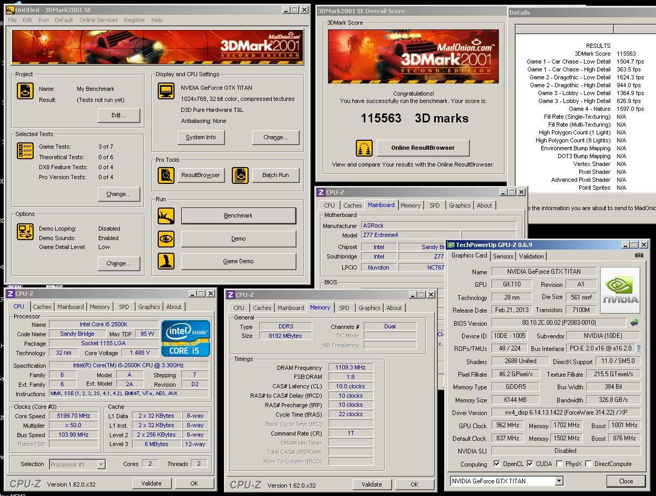Click the Driver Version field in GPU-Z
656x496 pixels.
566,413
